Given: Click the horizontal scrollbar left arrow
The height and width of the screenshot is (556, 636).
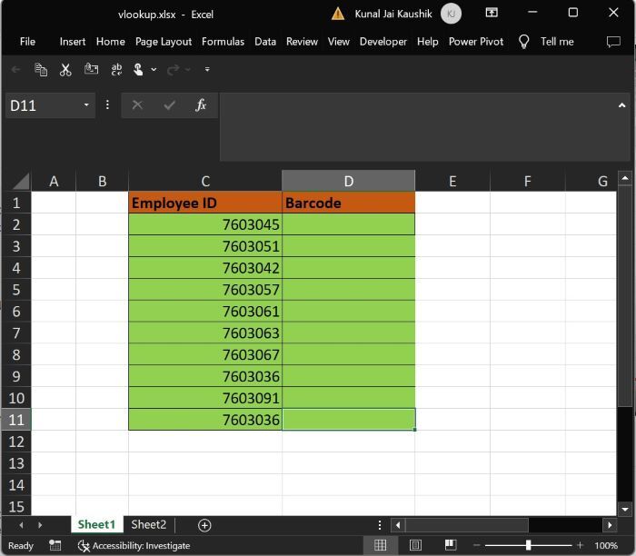Looking at the screenshot, I should pos(398,525).
